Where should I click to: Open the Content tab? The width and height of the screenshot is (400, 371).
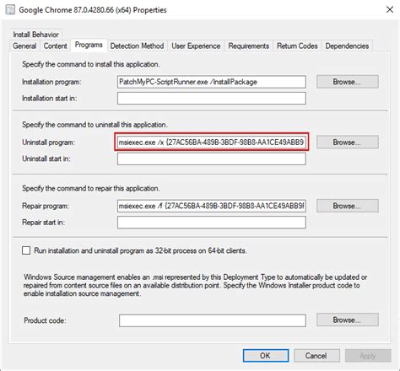(55, 46)
